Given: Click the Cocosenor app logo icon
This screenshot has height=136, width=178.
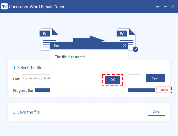Looking at the screenshot, I should coord(4,6).
